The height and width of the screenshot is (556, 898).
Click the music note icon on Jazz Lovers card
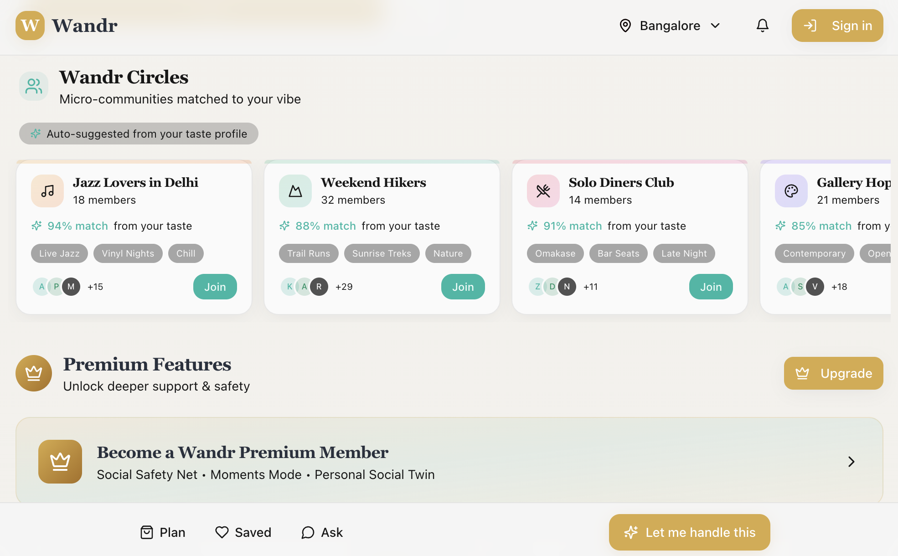click(47, 191)
